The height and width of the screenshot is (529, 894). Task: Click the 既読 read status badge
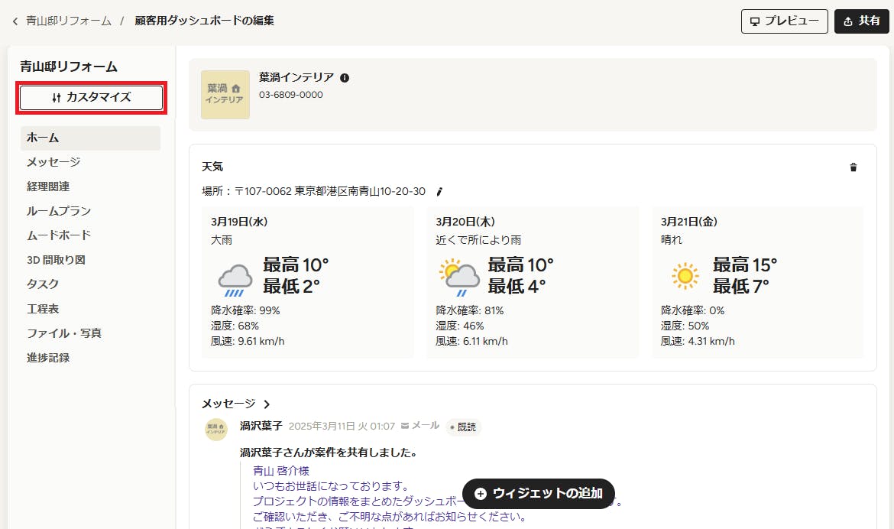coord(464,427)
